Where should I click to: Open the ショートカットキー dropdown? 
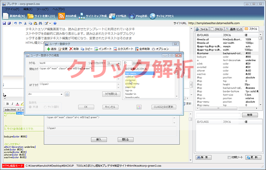[114, 63]
